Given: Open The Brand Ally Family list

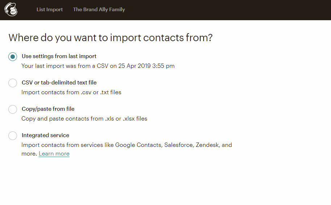Looking at the screenshot, I should (99, 9).
